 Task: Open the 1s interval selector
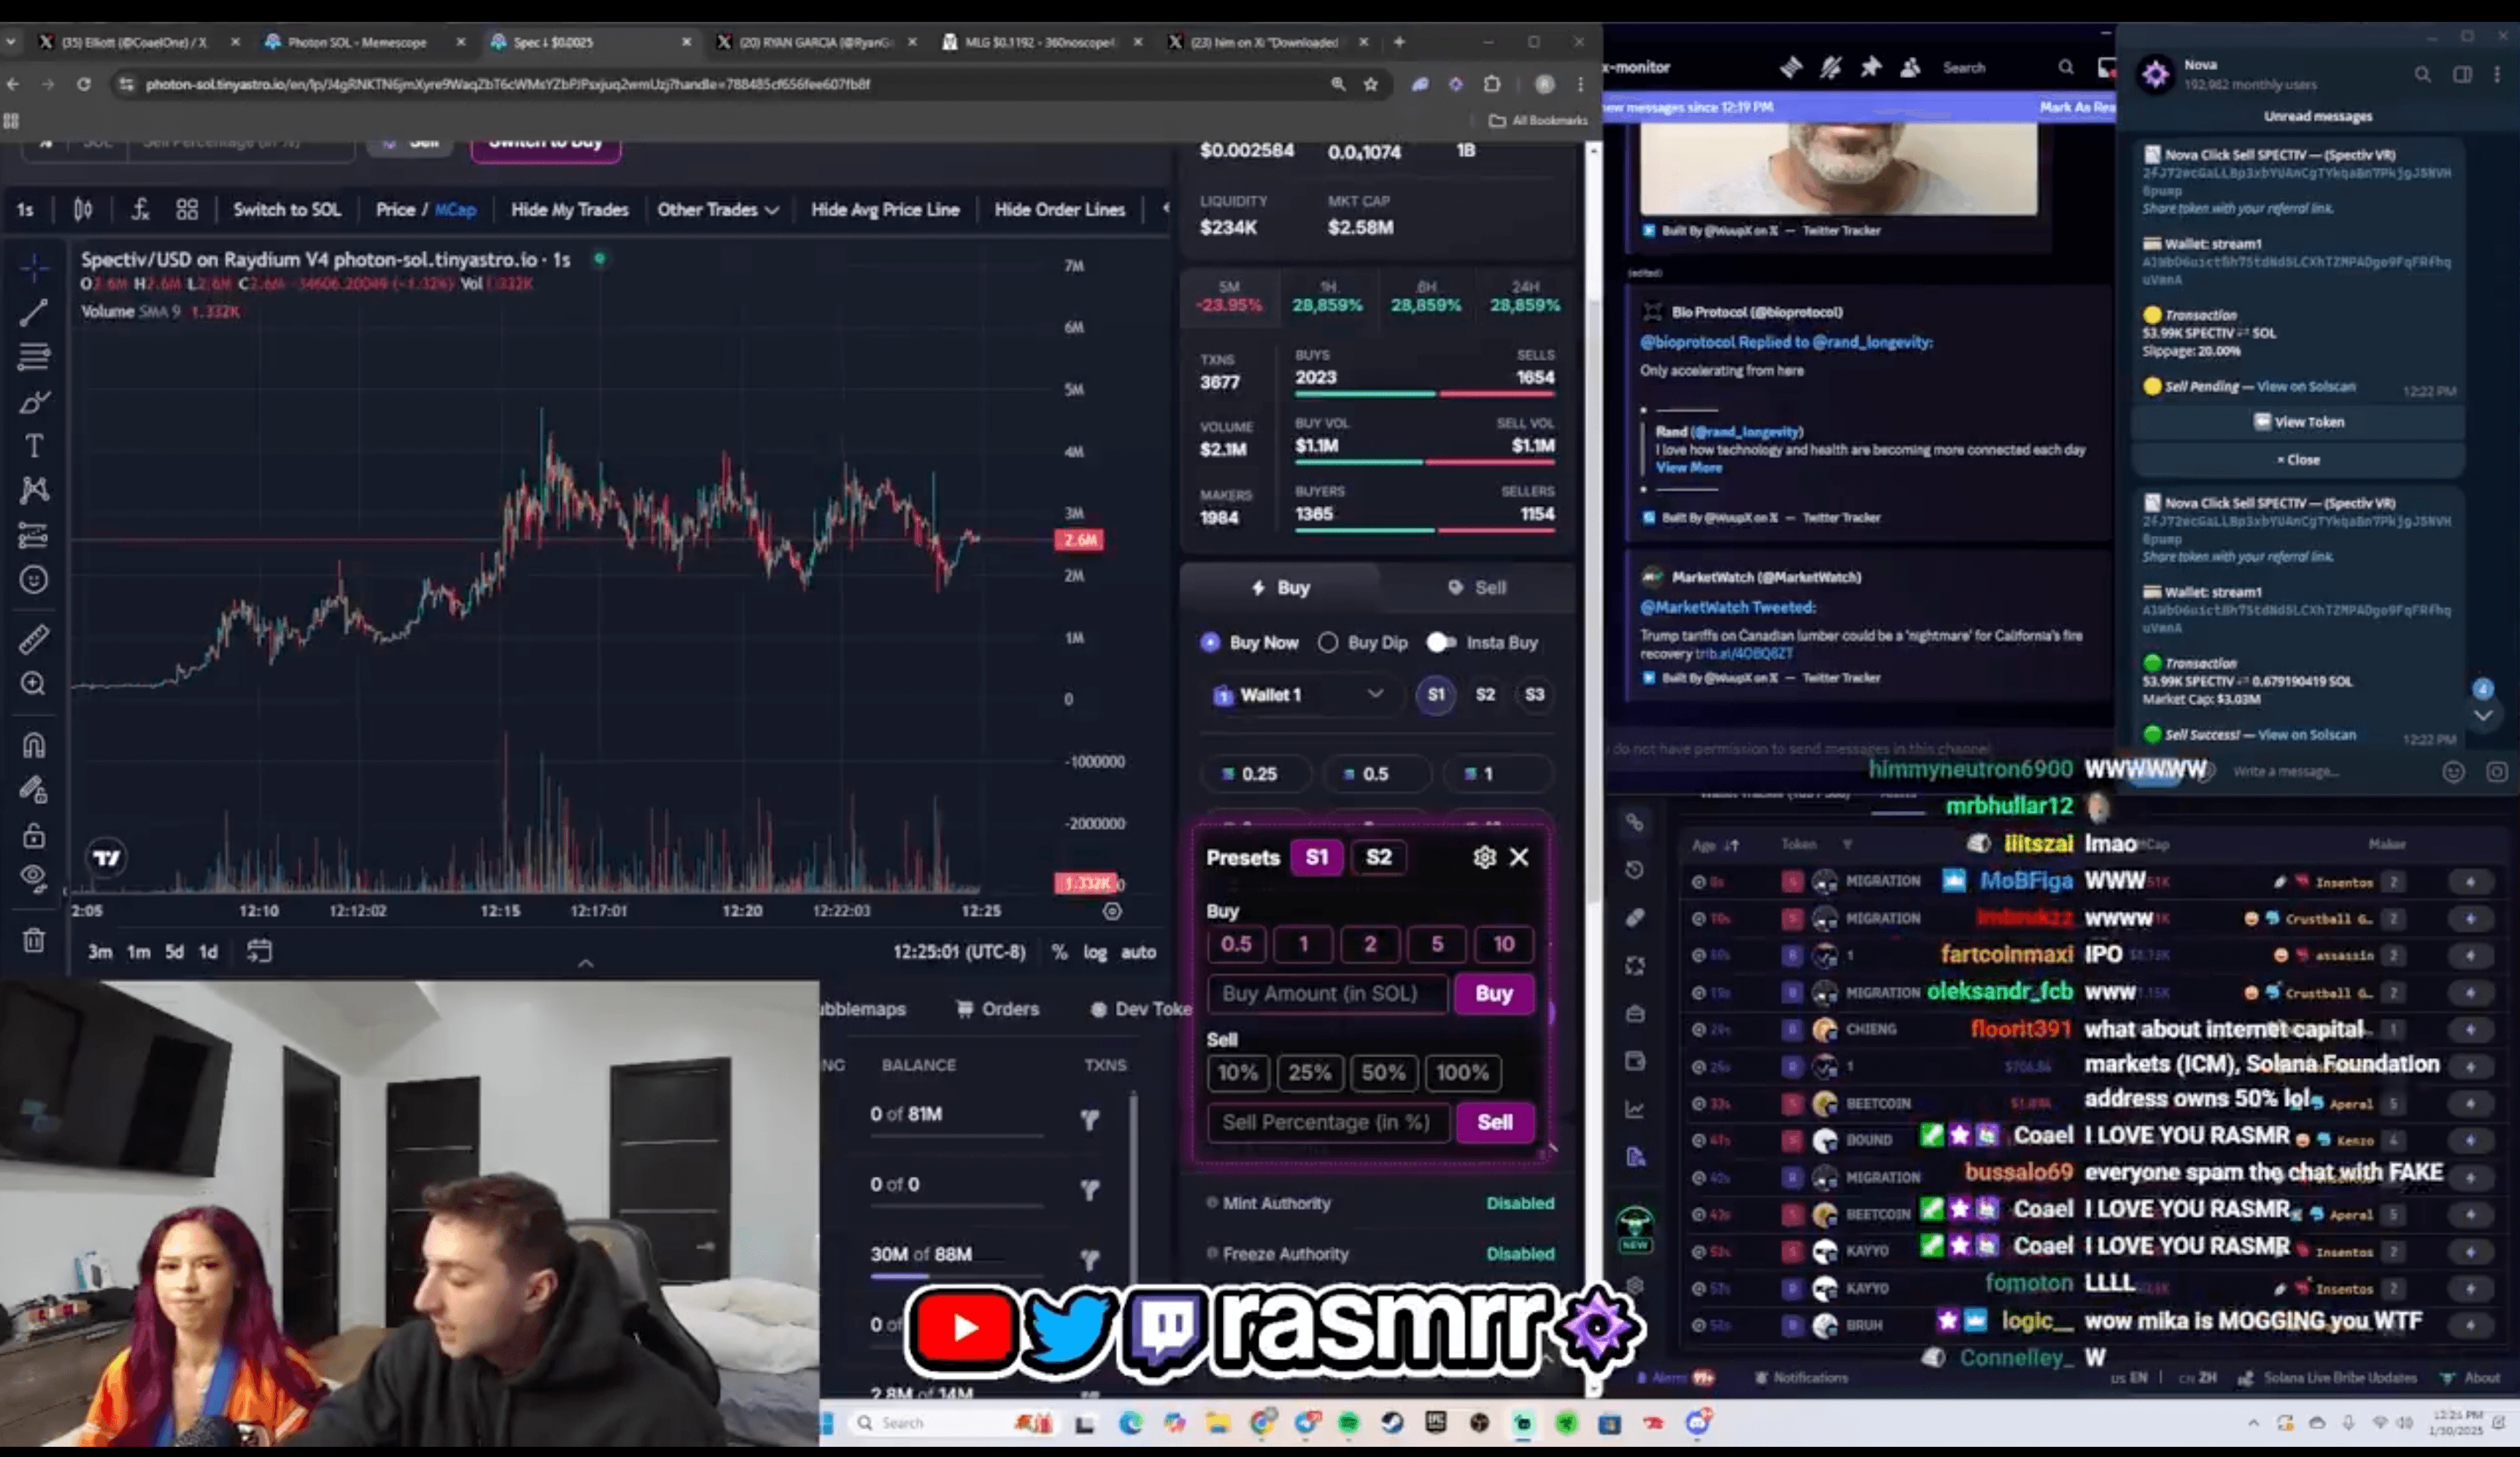[25, 209]
